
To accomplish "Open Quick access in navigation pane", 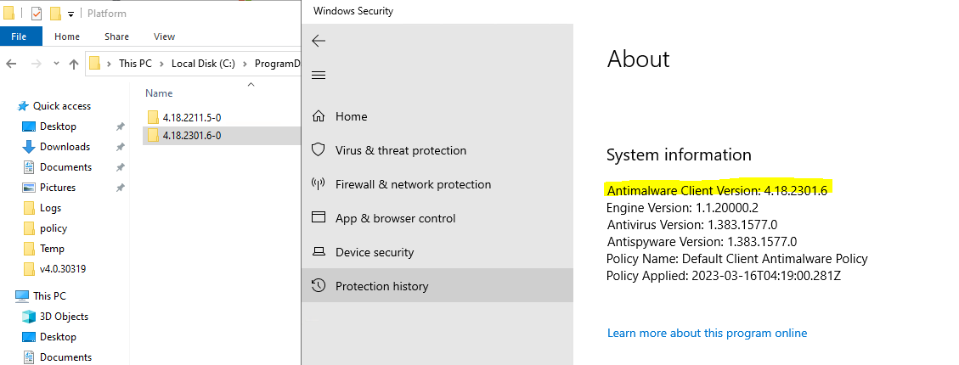I will (x=62, y=106).
